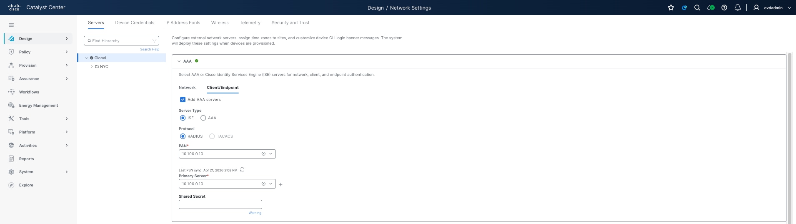Click the Explore compass icon
796x224 pixels.
point(11,185)
